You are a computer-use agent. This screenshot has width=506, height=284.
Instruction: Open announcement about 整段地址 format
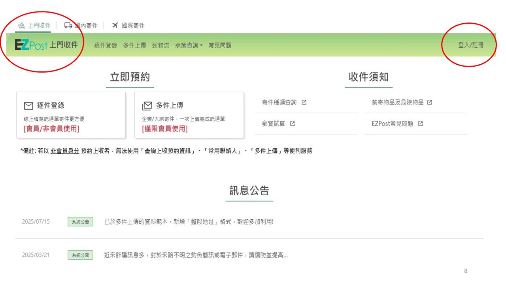(x=189, y=222)
